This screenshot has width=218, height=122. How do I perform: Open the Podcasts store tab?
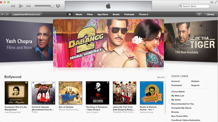click(x=129, y=15)
